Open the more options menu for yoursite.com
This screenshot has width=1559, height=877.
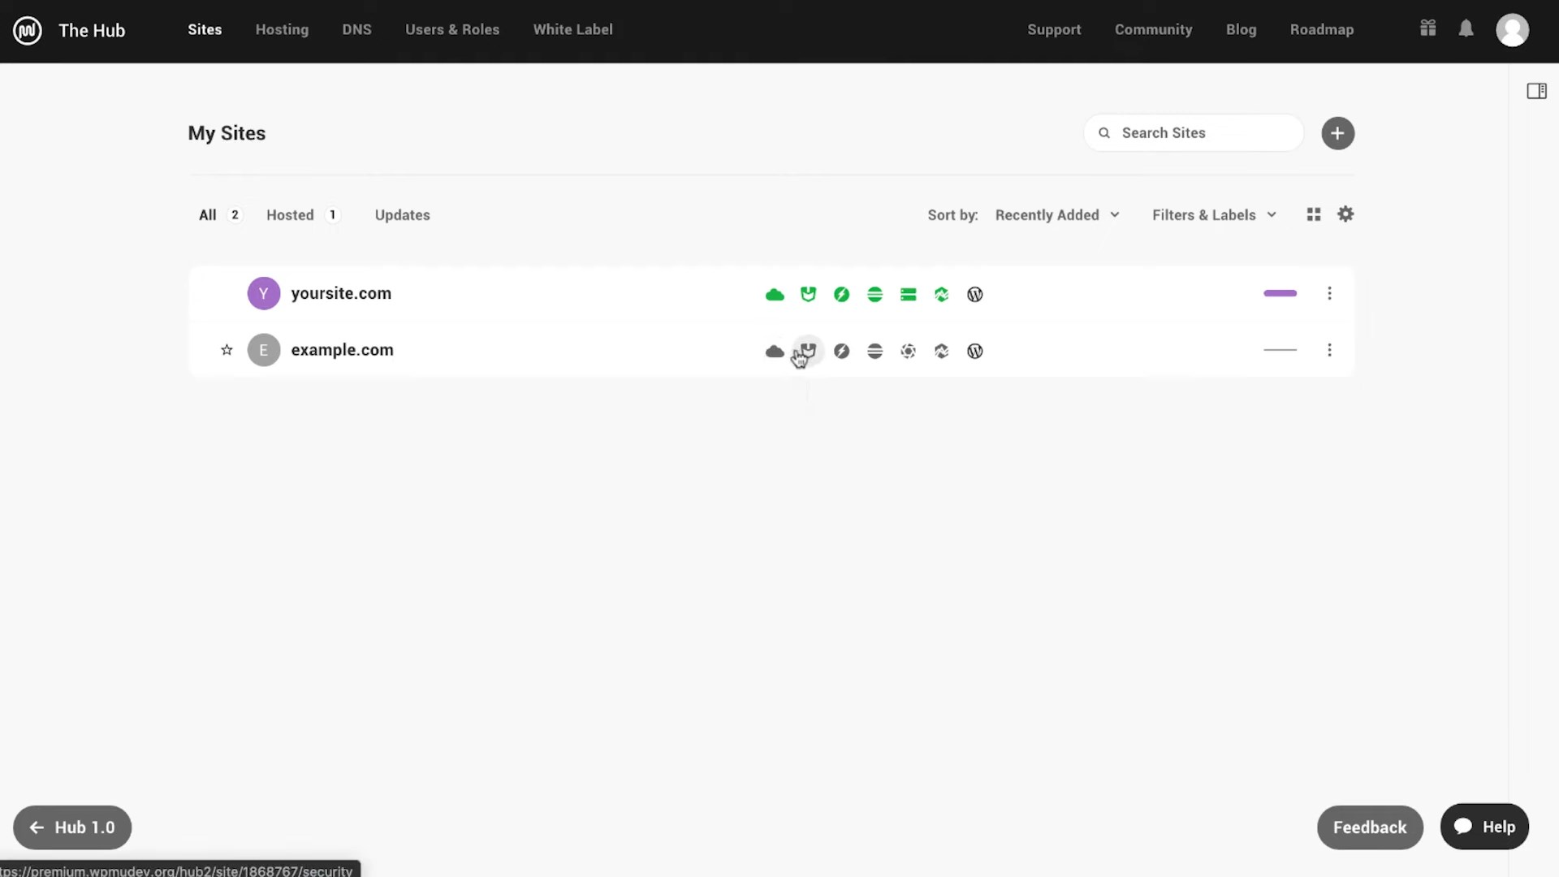point(1329,293)
